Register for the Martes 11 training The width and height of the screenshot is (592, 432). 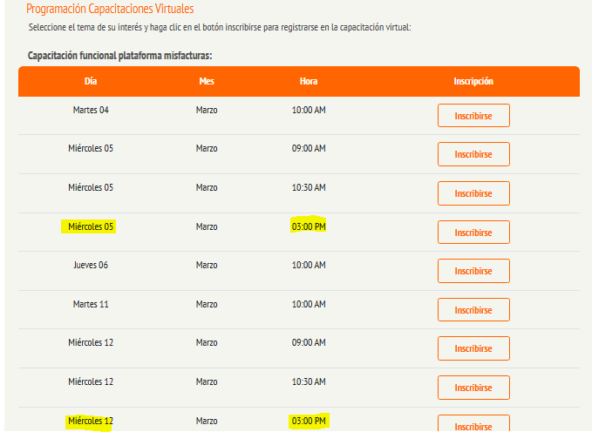click(x=473, y=310)
